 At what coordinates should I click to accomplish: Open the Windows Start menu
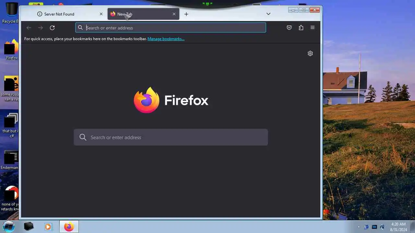[9, 227]
